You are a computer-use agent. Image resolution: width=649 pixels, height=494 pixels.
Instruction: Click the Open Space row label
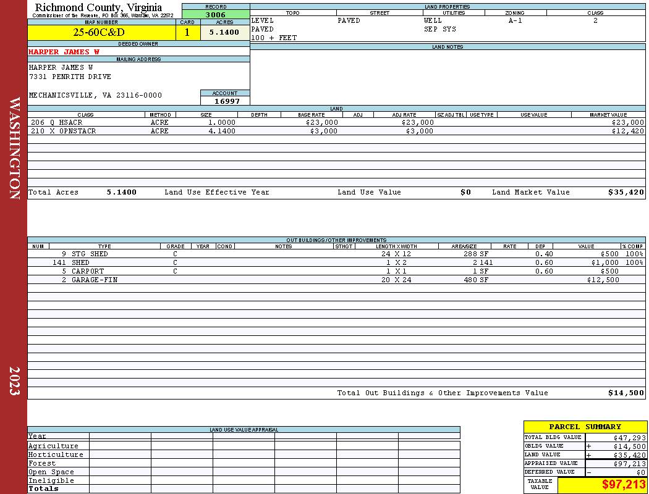(x=51, y=472)
